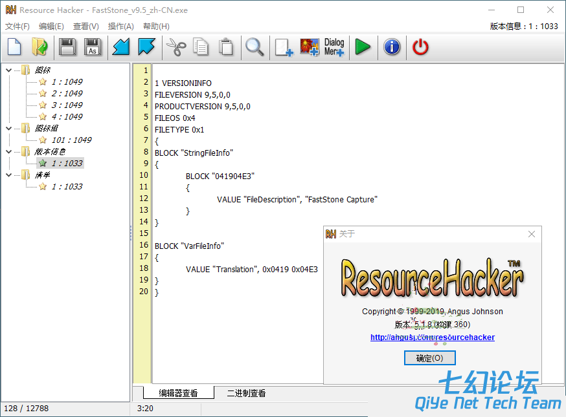The height and width of the screenshot is (417, 566).
Task: Click the ResourceHacker logo in About dialog
Action: click(x=432, y=277)
